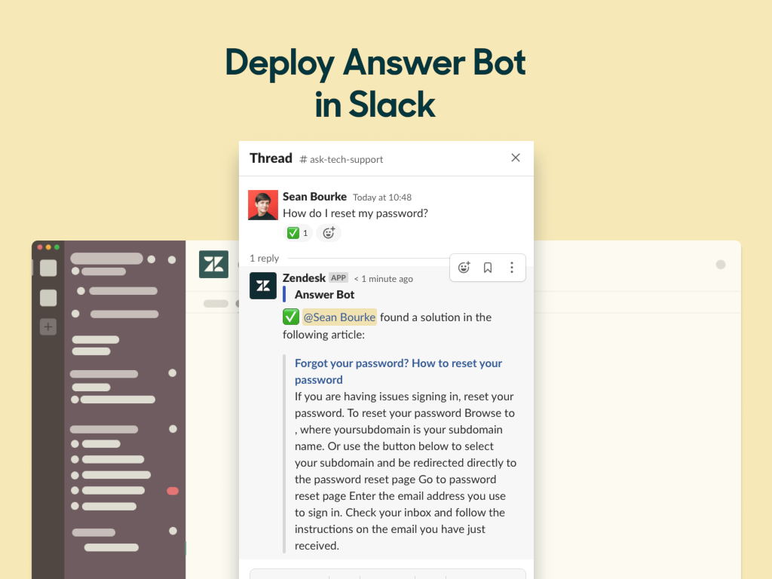The height and width of the screenshot is (579, 772).
Task: Bookmark the Zendesk Answer Bot message
Action: click(x=488, y=268)
